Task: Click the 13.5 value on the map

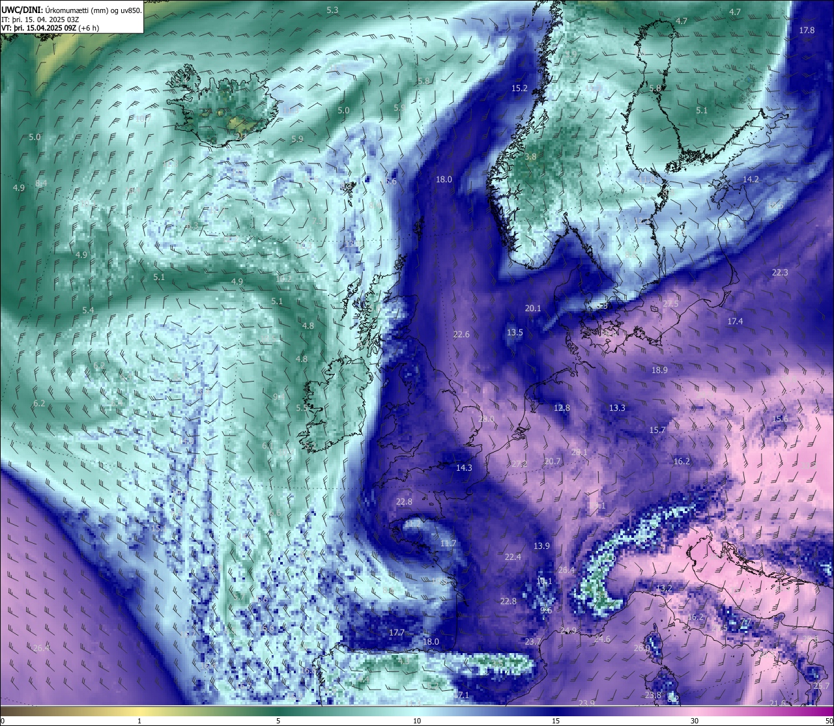Action: point(515,333)
